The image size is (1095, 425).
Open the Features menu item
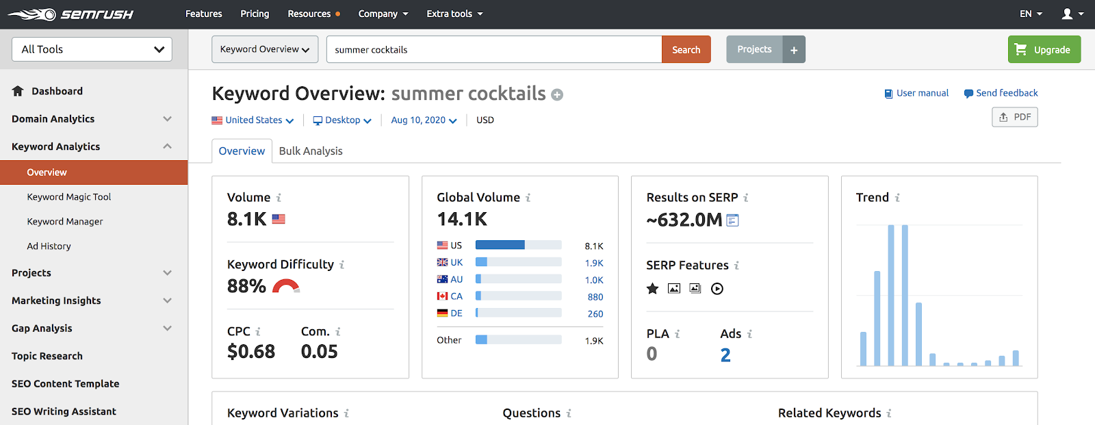coord(204,14)
